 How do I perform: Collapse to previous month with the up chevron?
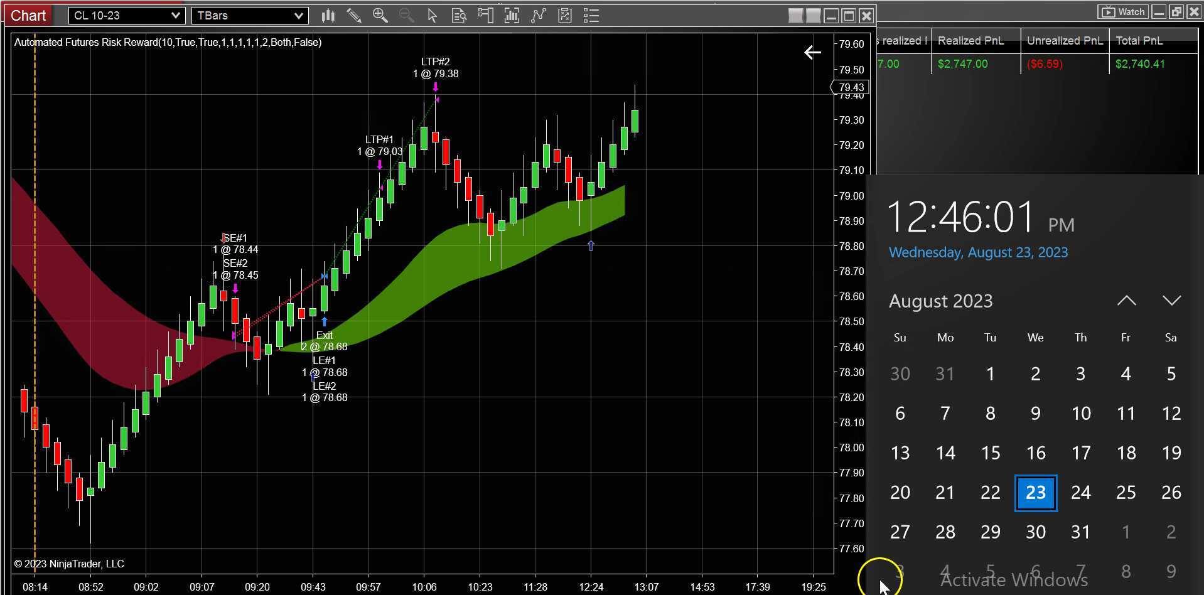coord(1126,300)
